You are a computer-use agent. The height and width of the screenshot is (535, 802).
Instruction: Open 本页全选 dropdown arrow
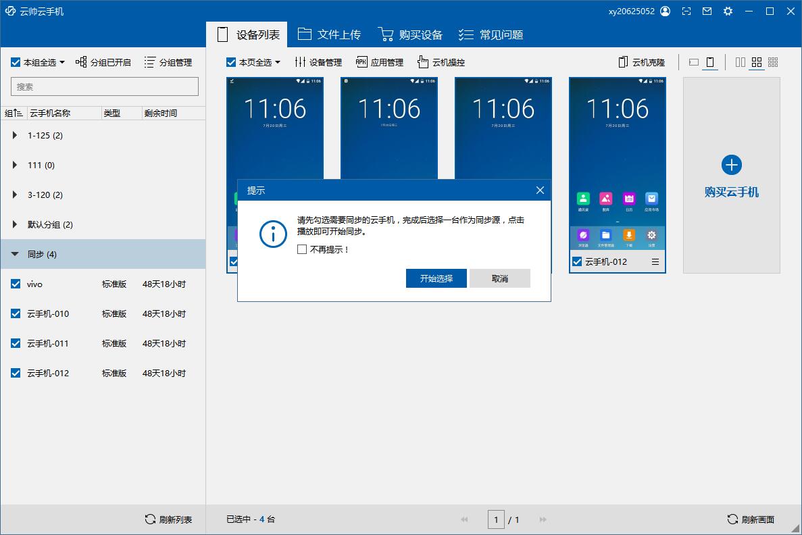point(277,62)
